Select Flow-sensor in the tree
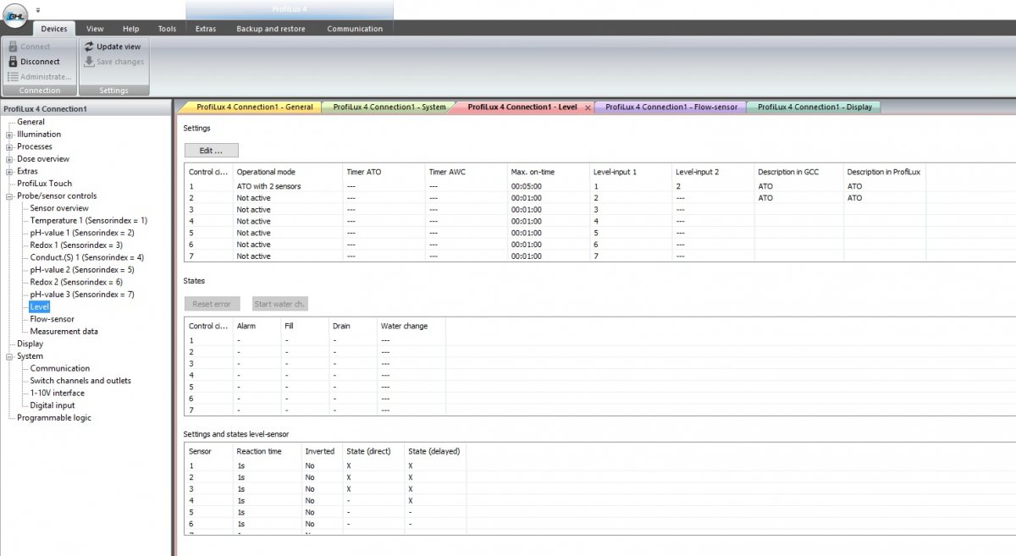 52,319
